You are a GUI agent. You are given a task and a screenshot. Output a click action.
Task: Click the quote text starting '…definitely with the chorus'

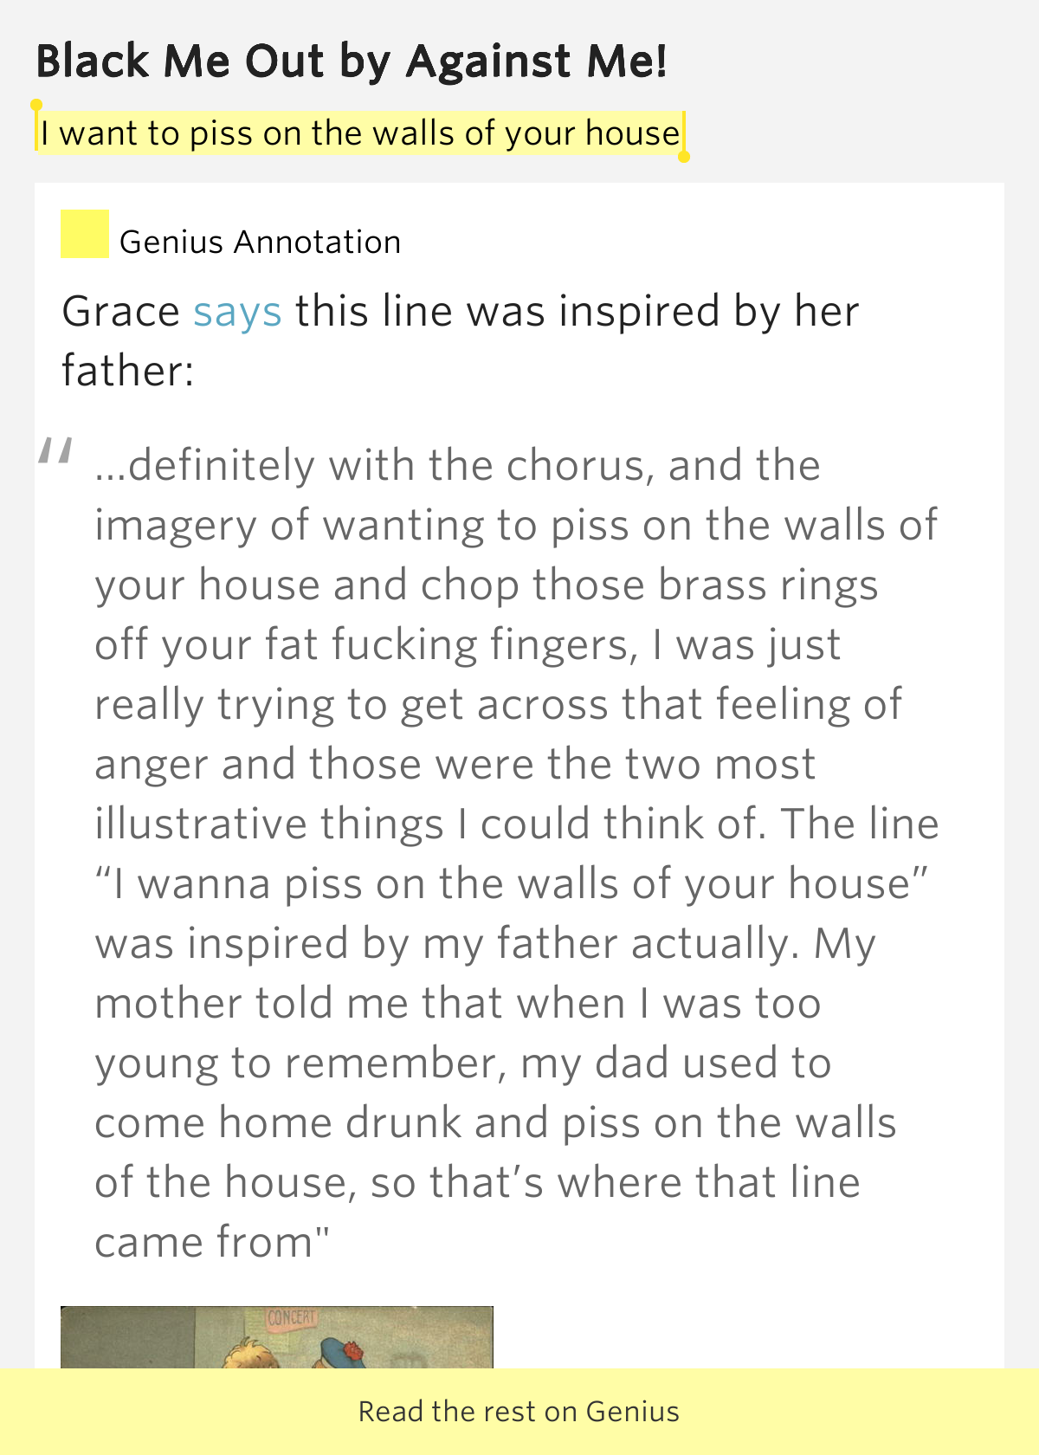point(457,465)
